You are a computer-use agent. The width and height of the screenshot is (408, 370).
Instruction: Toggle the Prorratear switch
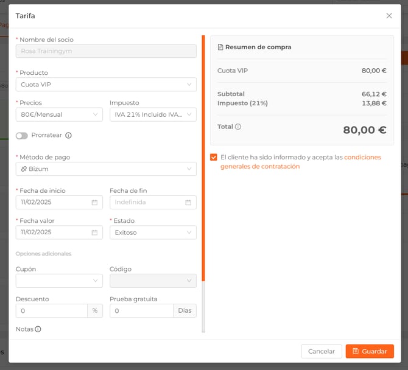point(22,136)
